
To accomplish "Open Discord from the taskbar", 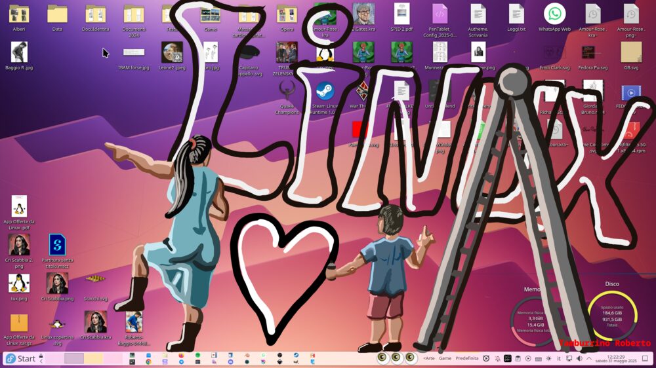I will coord(230,361).
